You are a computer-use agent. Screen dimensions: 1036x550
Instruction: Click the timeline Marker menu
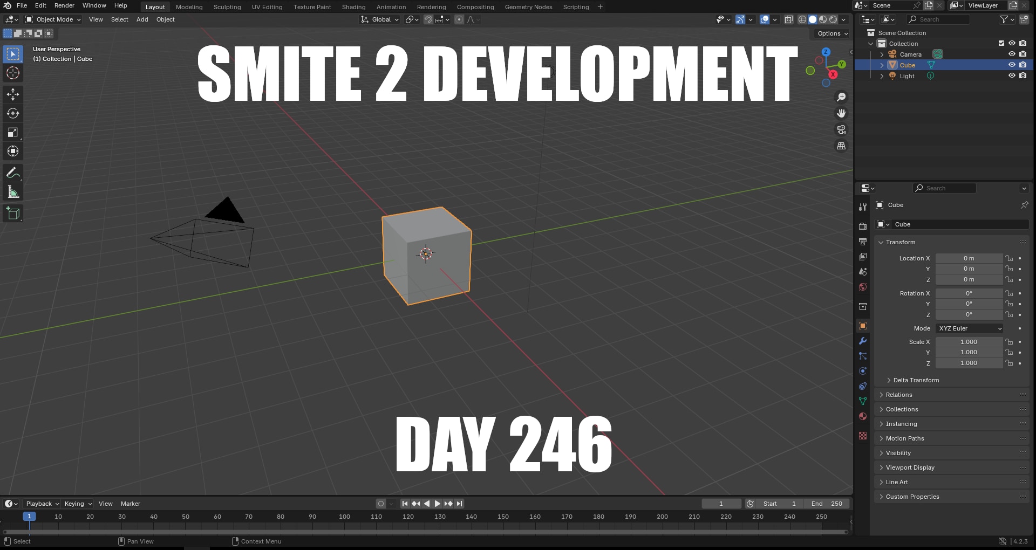131,504
